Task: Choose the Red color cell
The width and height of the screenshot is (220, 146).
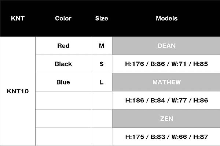Action: pyautogui.click(x=63, y=46)
